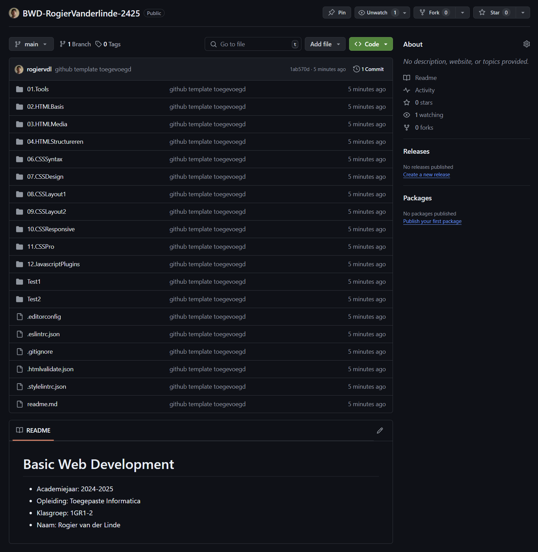
Task: Click the rogiervdl avatar in the commit row
Action: 19,69
